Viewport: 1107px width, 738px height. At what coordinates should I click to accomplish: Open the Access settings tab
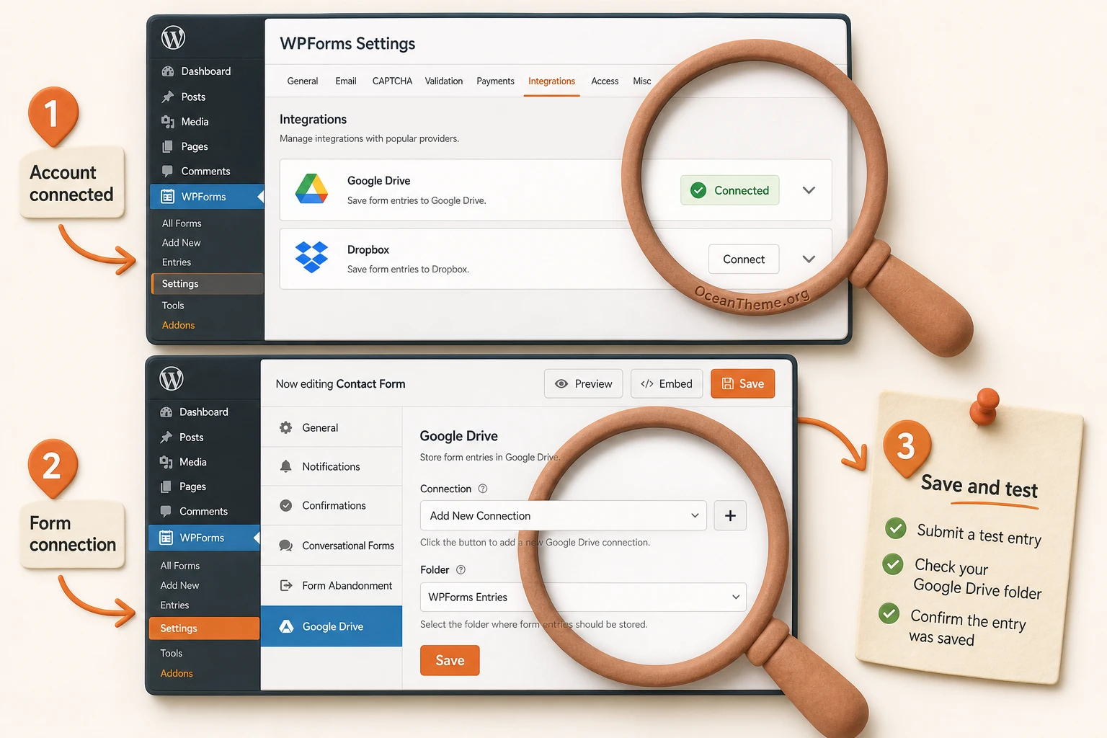(x=605, y=81)
